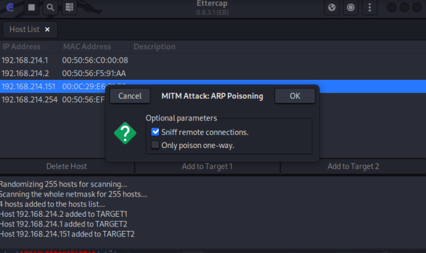Click log line 'Scanning the whole netmask for 255 hosts'
This screenshot has width=426, height=253.
point(73,194)
